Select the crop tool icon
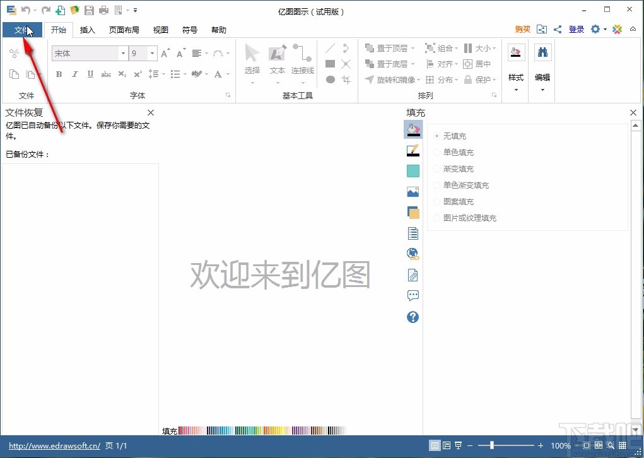The image size is (644, 458). click(x=346, y=79)
